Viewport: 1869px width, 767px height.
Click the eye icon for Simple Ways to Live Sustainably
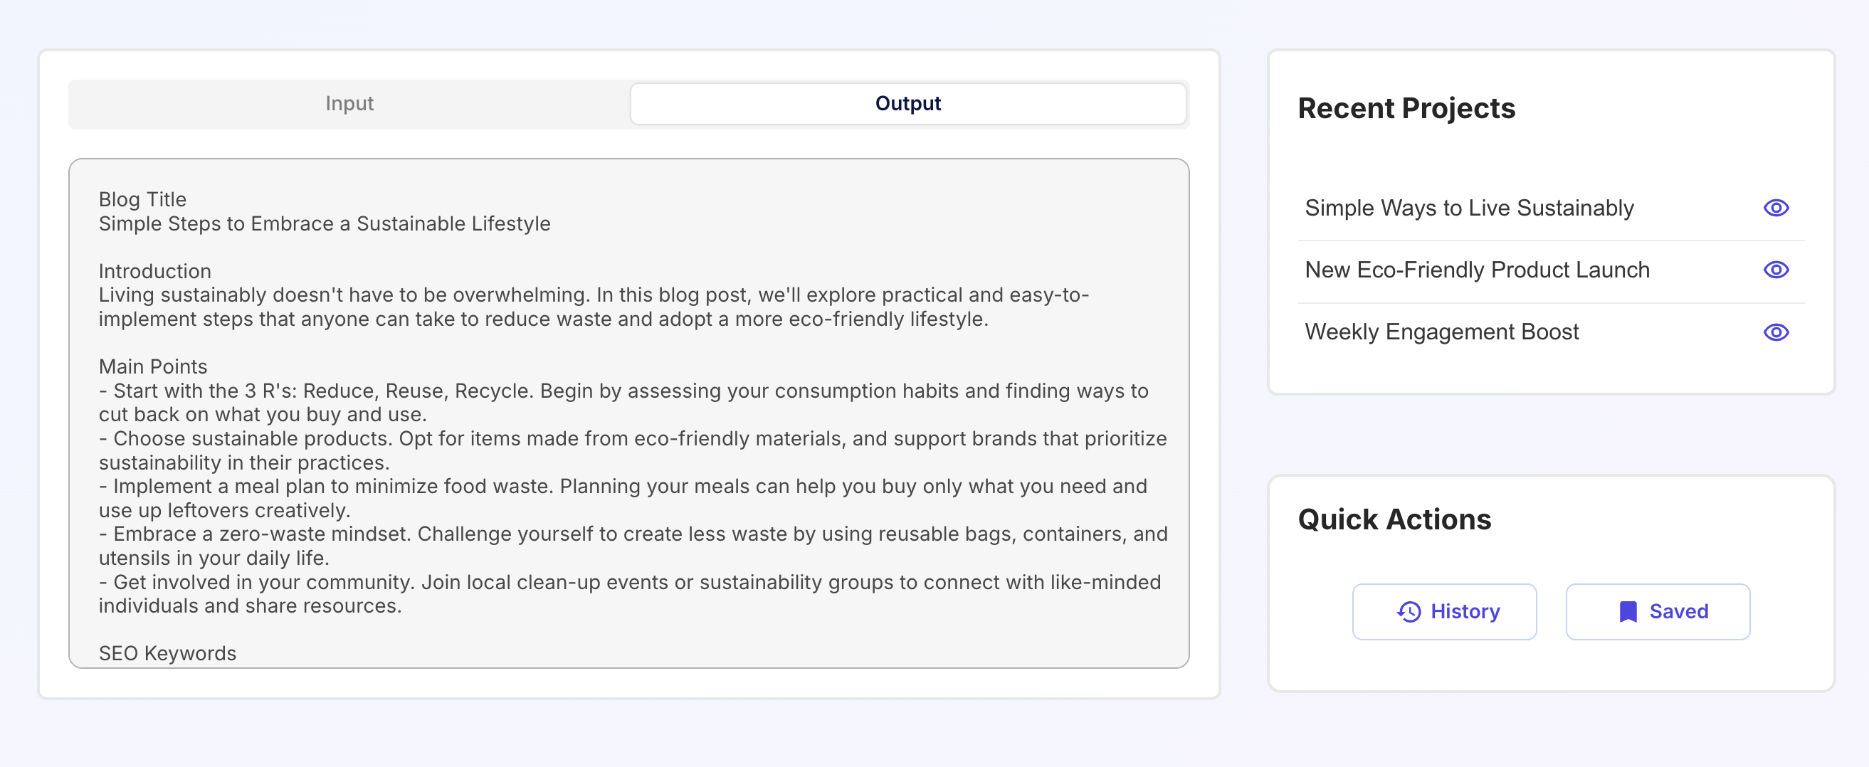[x=1775, y=208]
